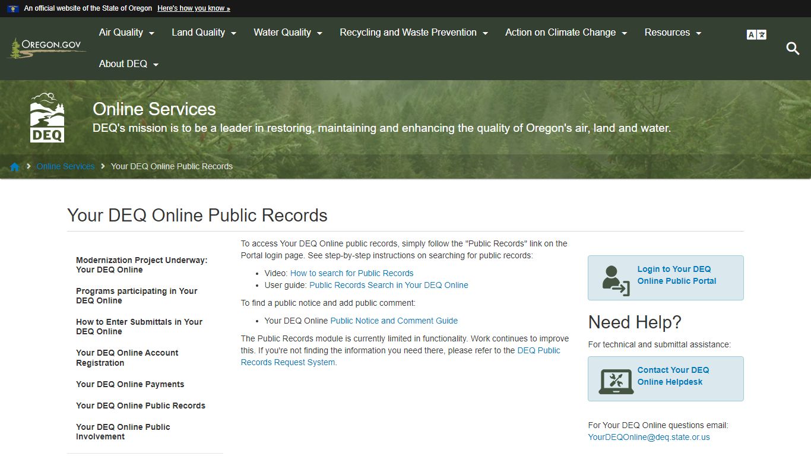Image resolution: width=811 pixels, height=456 pixels.
Task: Click Your DEQ Online Public Records page heading
Action: tap(197, 215)
